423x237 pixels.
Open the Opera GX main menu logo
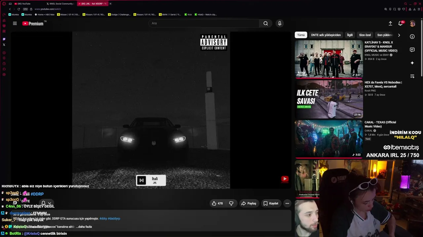coord(4,4)
